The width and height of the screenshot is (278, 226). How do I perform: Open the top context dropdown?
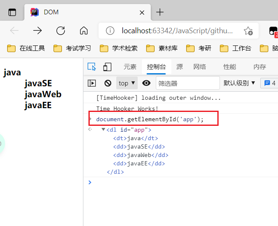pos(127,83)
